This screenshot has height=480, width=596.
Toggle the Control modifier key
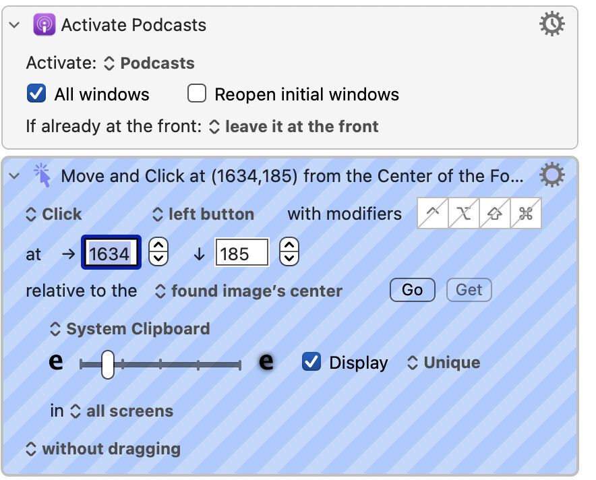point(433,213)
